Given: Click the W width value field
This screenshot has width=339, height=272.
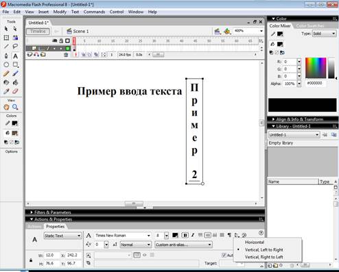Looking at the screenshot, I should (x=52, y=256).
